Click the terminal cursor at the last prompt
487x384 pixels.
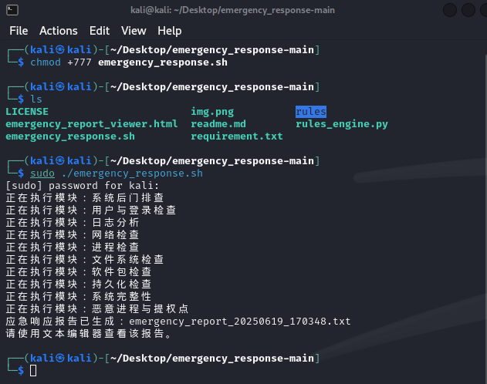click(33, 371)
